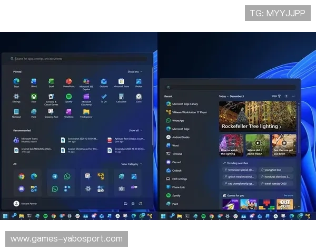
Task: Open 'How to watch the lighting' thumbnail
Action: coord(231,145)
